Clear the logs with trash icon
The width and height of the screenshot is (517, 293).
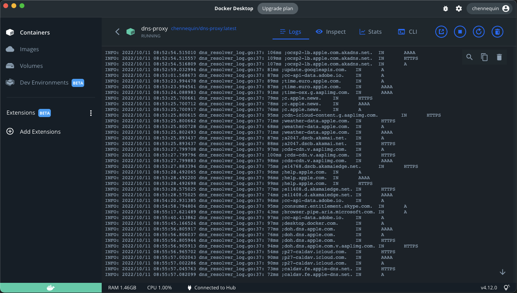tap(499, 57)
